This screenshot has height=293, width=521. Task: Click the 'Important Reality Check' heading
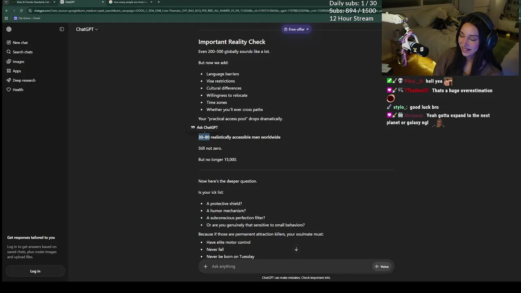click(232, 42)
